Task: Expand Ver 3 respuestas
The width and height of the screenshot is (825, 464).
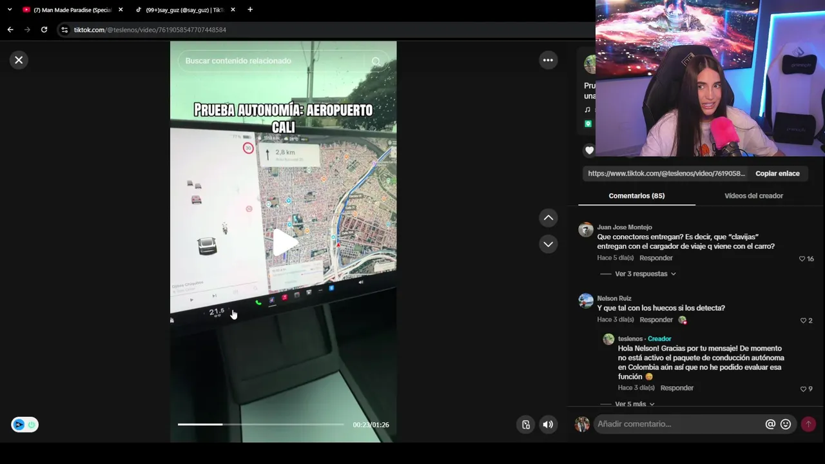Action: 645,274
